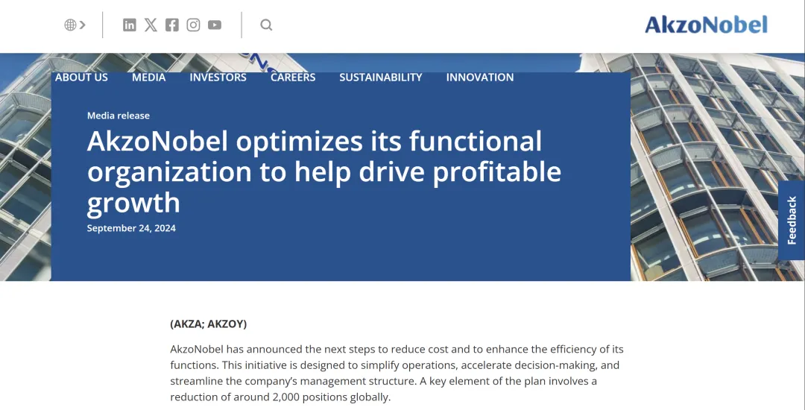
Task: Open the Instagram icon
Action: [193, 25]
